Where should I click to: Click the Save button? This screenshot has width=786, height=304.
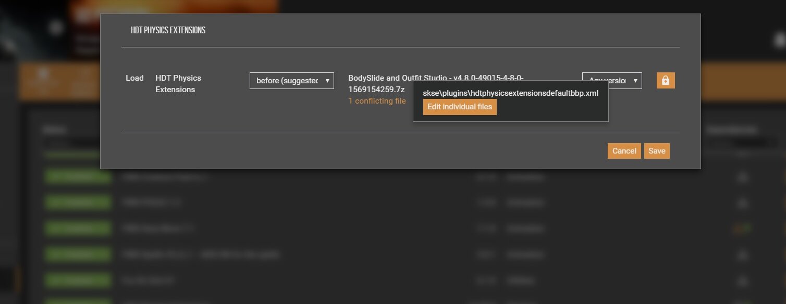657,151
